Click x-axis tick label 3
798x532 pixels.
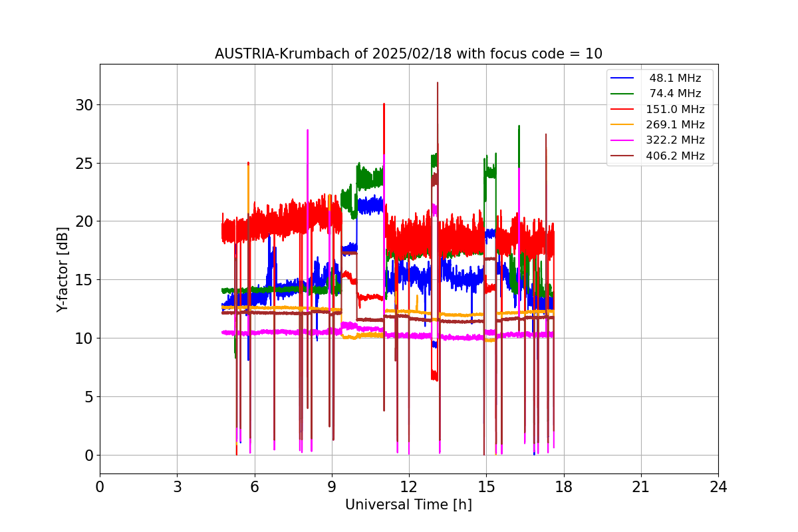click(177, 487)
